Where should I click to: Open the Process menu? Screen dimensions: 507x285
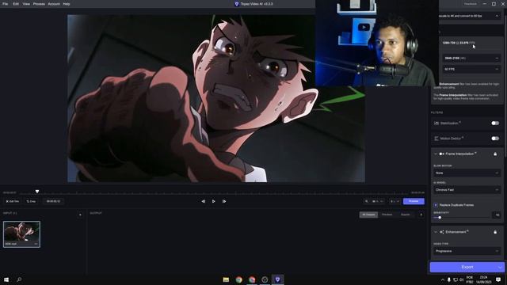tap(39, 4)
